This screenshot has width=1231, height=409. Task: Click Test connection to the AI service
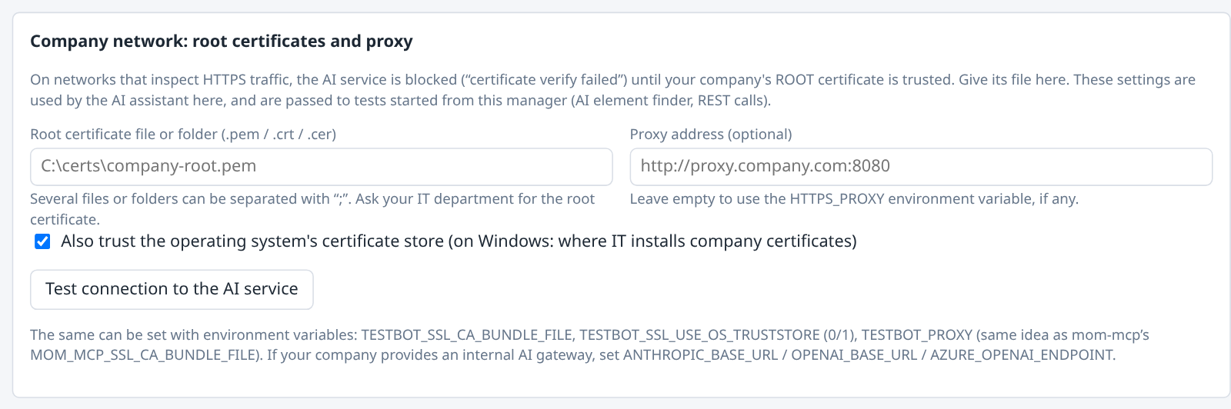172,289
